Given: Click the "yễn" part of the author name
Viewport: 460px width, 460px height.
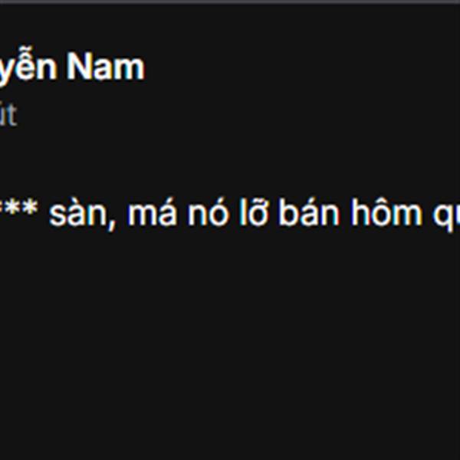Looking at the screenshot, I should 28,67.
